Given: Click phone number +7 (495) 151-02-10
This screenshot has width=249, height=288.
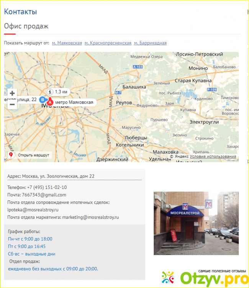Looking at the screenshot, I should point(47,187).
